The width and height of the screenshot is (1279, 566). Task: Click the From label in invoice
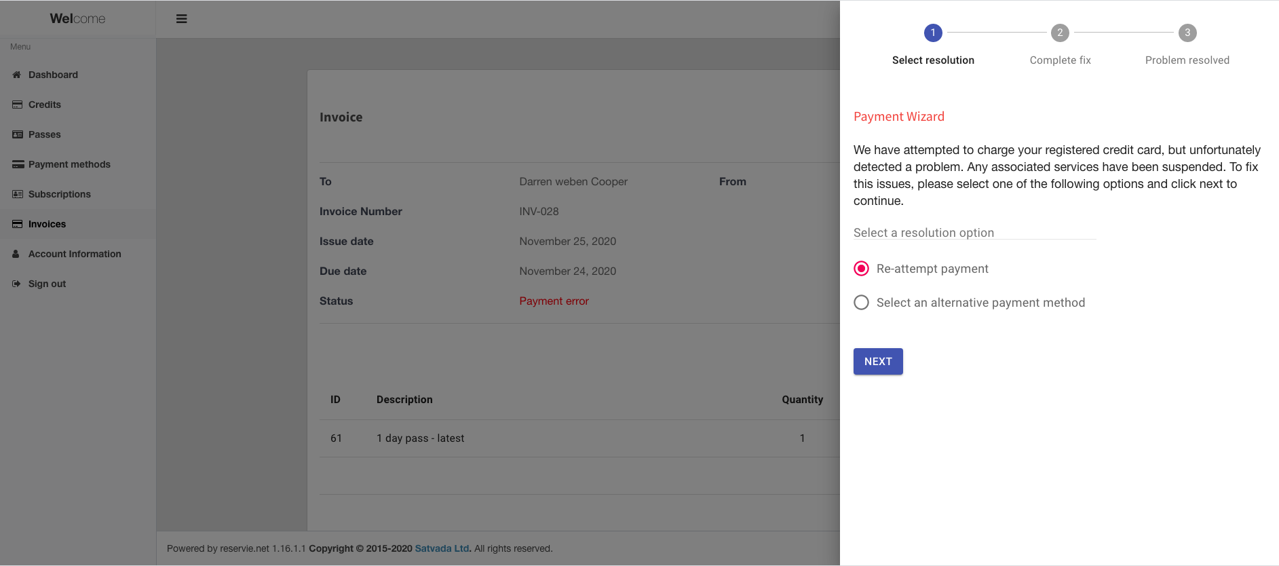tap(732, 182)
